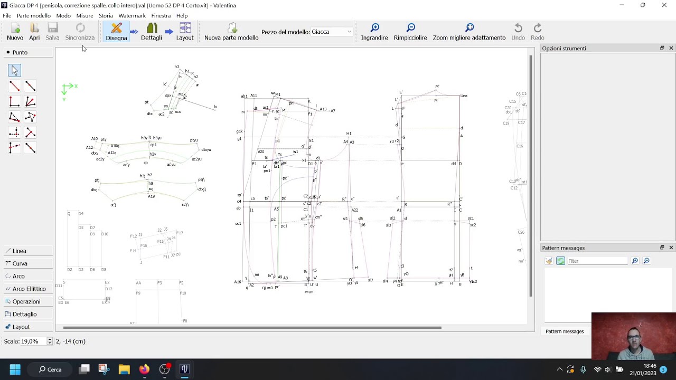Select the point from X and Y tool

14,133
